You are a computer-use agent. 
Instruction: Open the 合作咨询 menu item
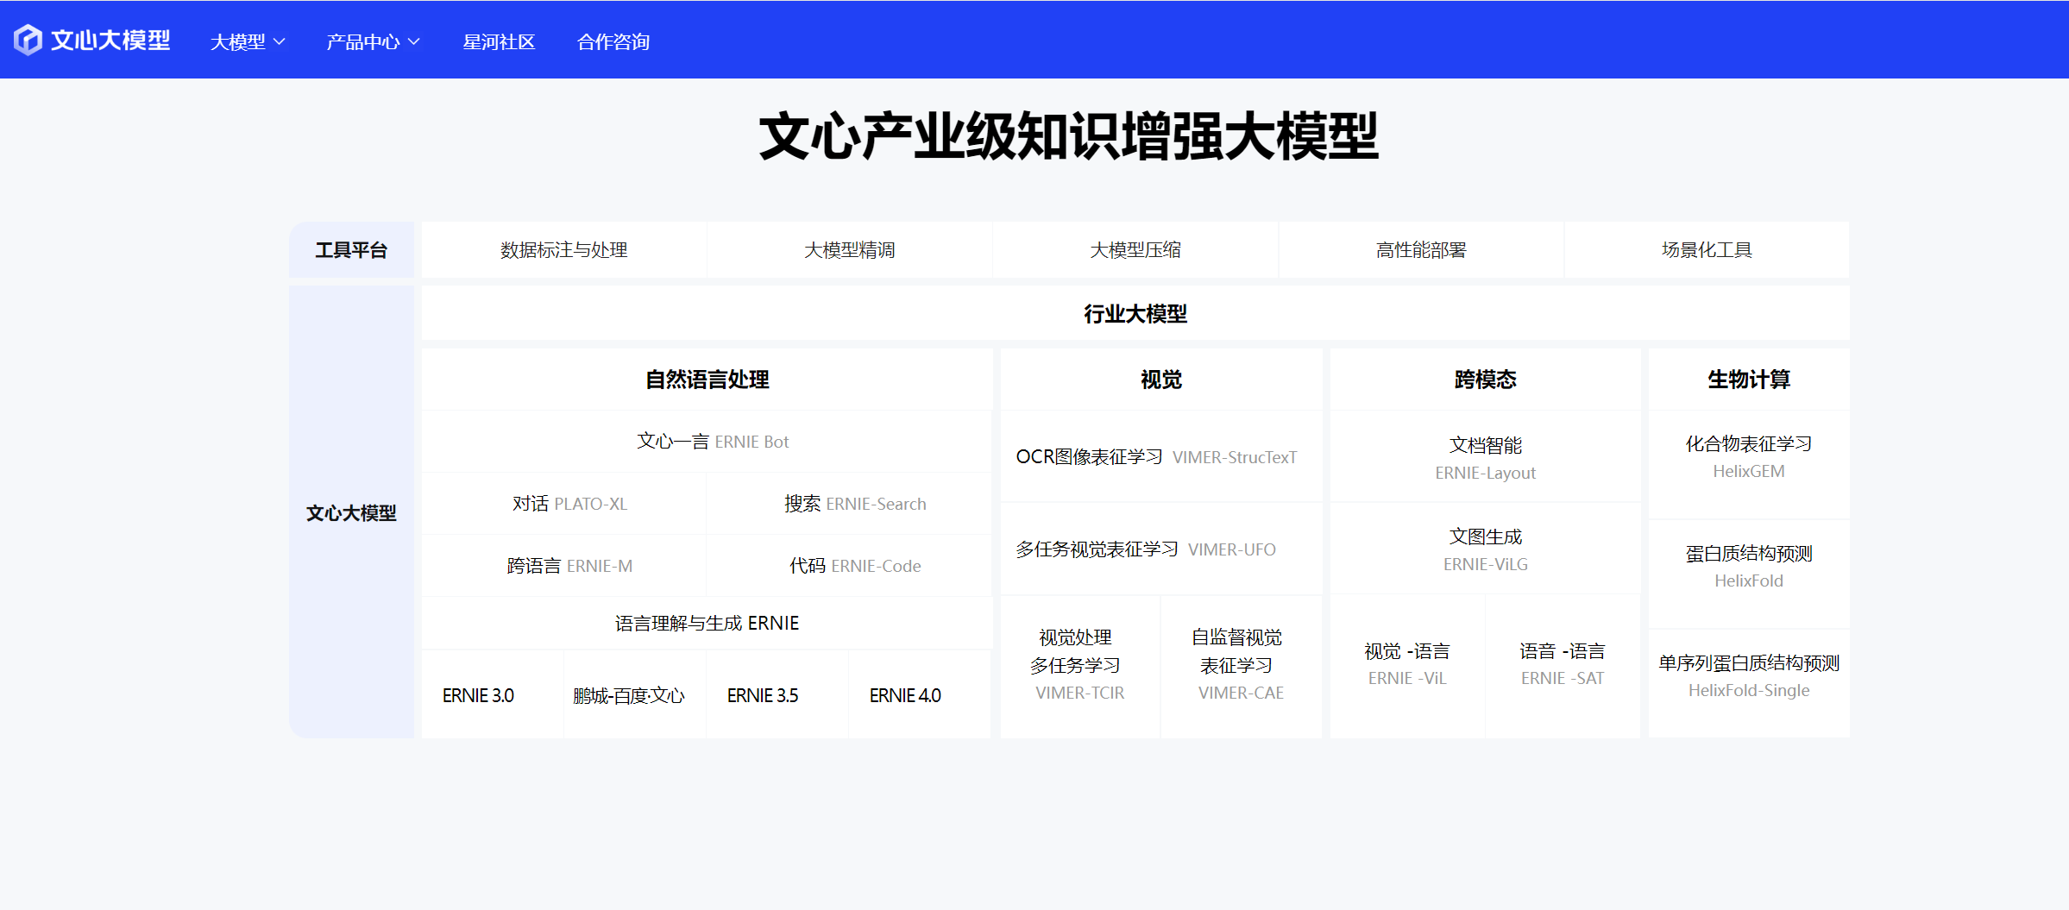[613, 41]
